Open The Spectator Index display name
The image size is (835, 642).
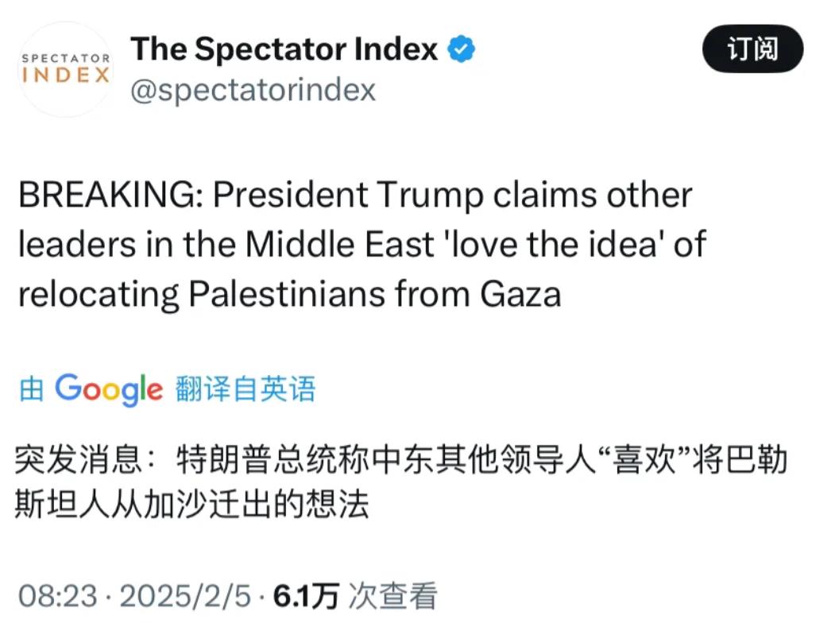point(284,49)
